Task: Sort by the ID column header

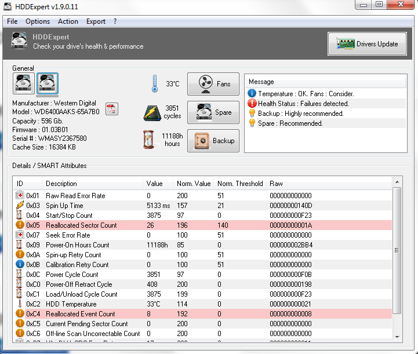Action: tap(27, 184)
